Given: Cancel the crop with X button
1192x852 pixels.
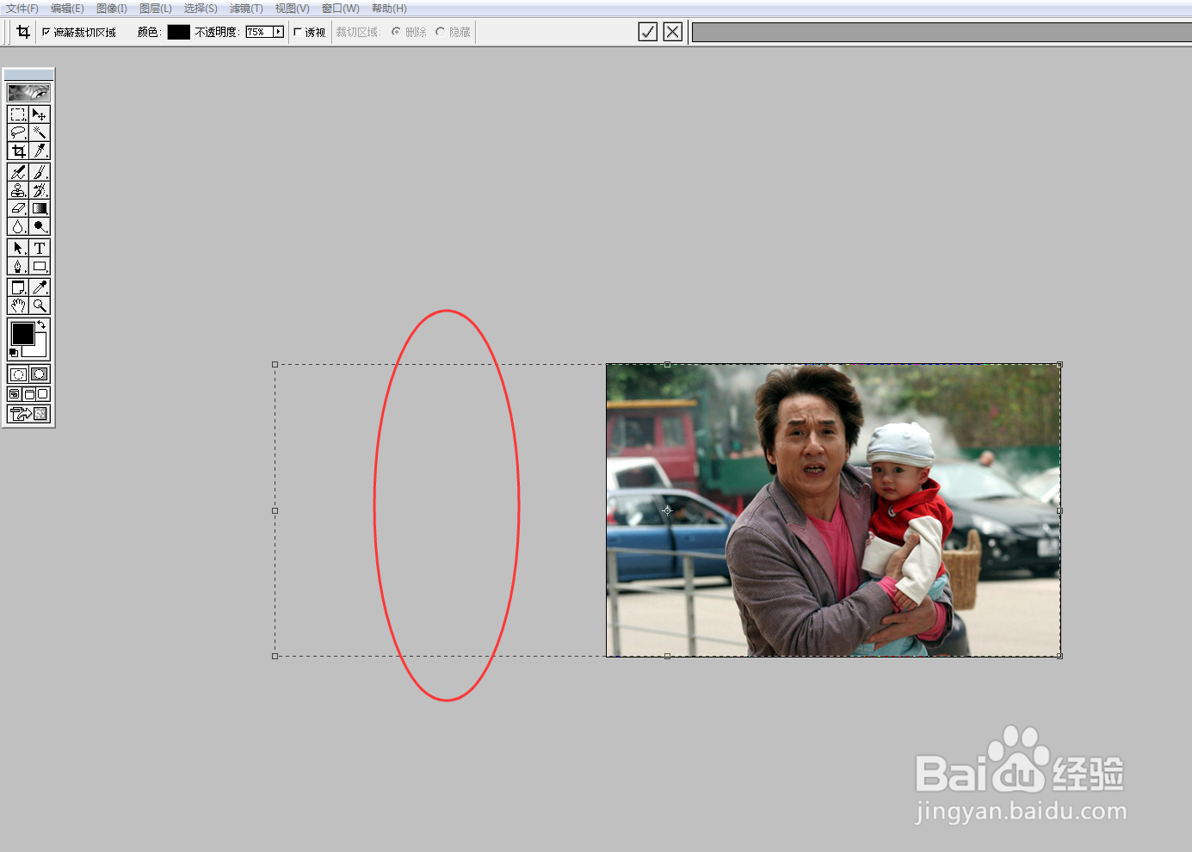Looking at the screenshot, I should [x=673, y=32].
